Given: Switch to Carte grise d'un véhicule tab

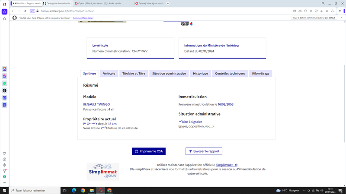Looking at the screenshot, I should tap(57, 3).
